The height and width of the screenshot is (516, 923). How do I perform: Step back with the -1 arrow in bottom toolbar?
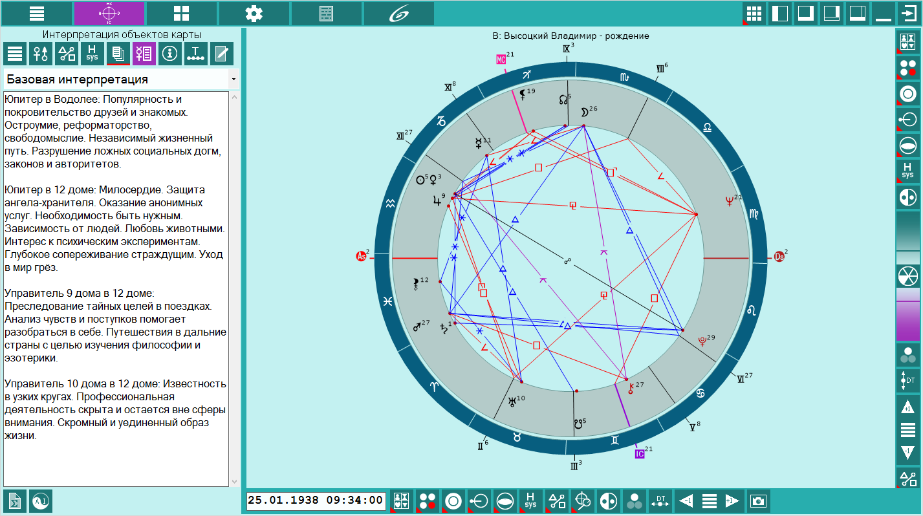click(x=686, y=501)
